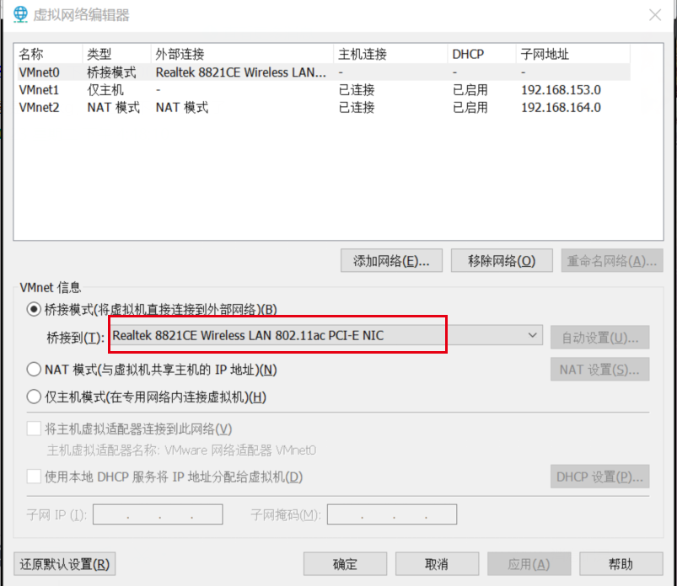677x586 pixels.
Task: Open NAT 设置(S)... button
Action: (x=599, y=370)
